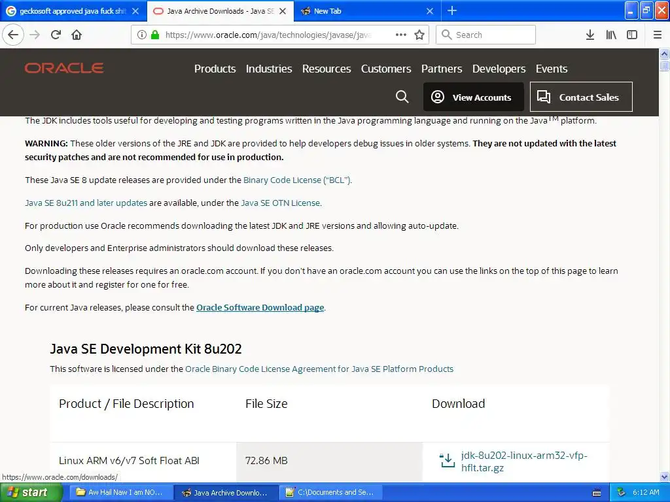This screenshot has height=502, width=670.
Task: Close the New Tab tab
Action: (430, 11)
